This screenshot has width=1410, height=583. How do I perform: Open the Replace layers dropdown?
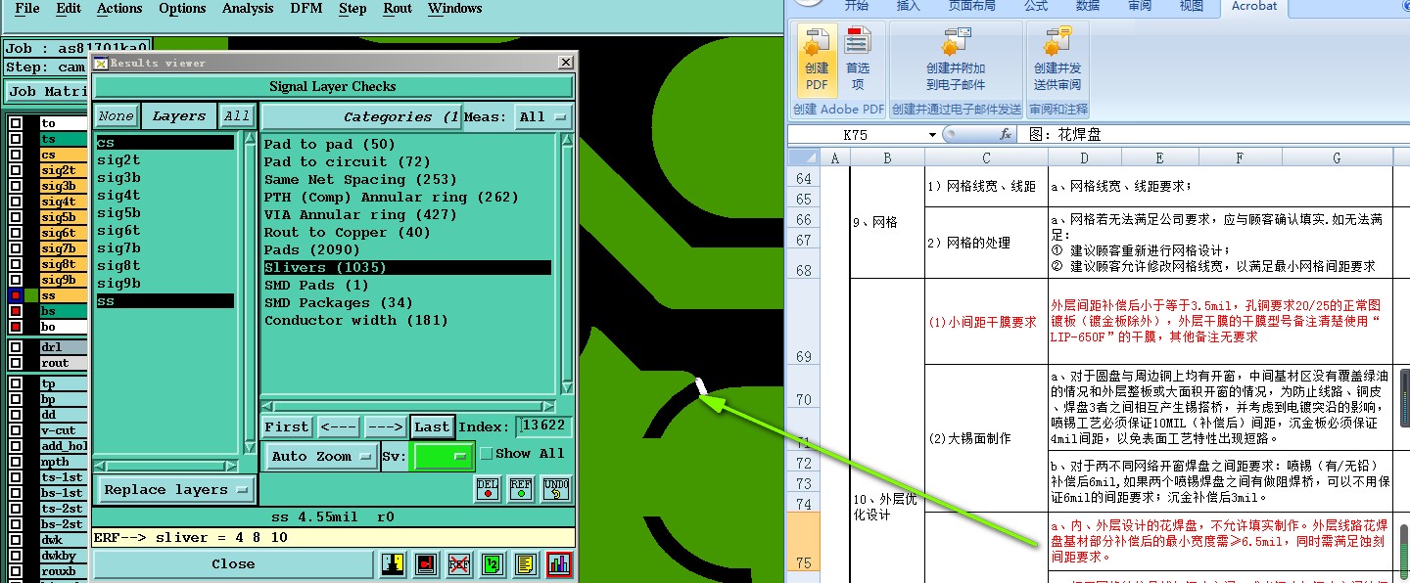click(x=176, y=490)
